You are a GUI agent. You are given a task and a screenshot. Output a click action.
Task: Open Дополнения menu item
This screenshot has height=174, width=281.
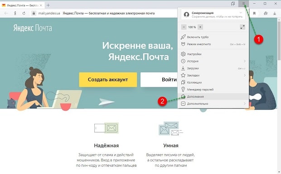point(213,96)
